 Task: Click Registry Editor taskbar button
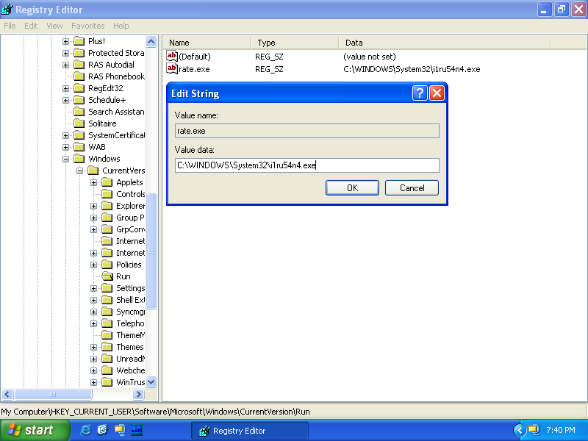point(250,431)
